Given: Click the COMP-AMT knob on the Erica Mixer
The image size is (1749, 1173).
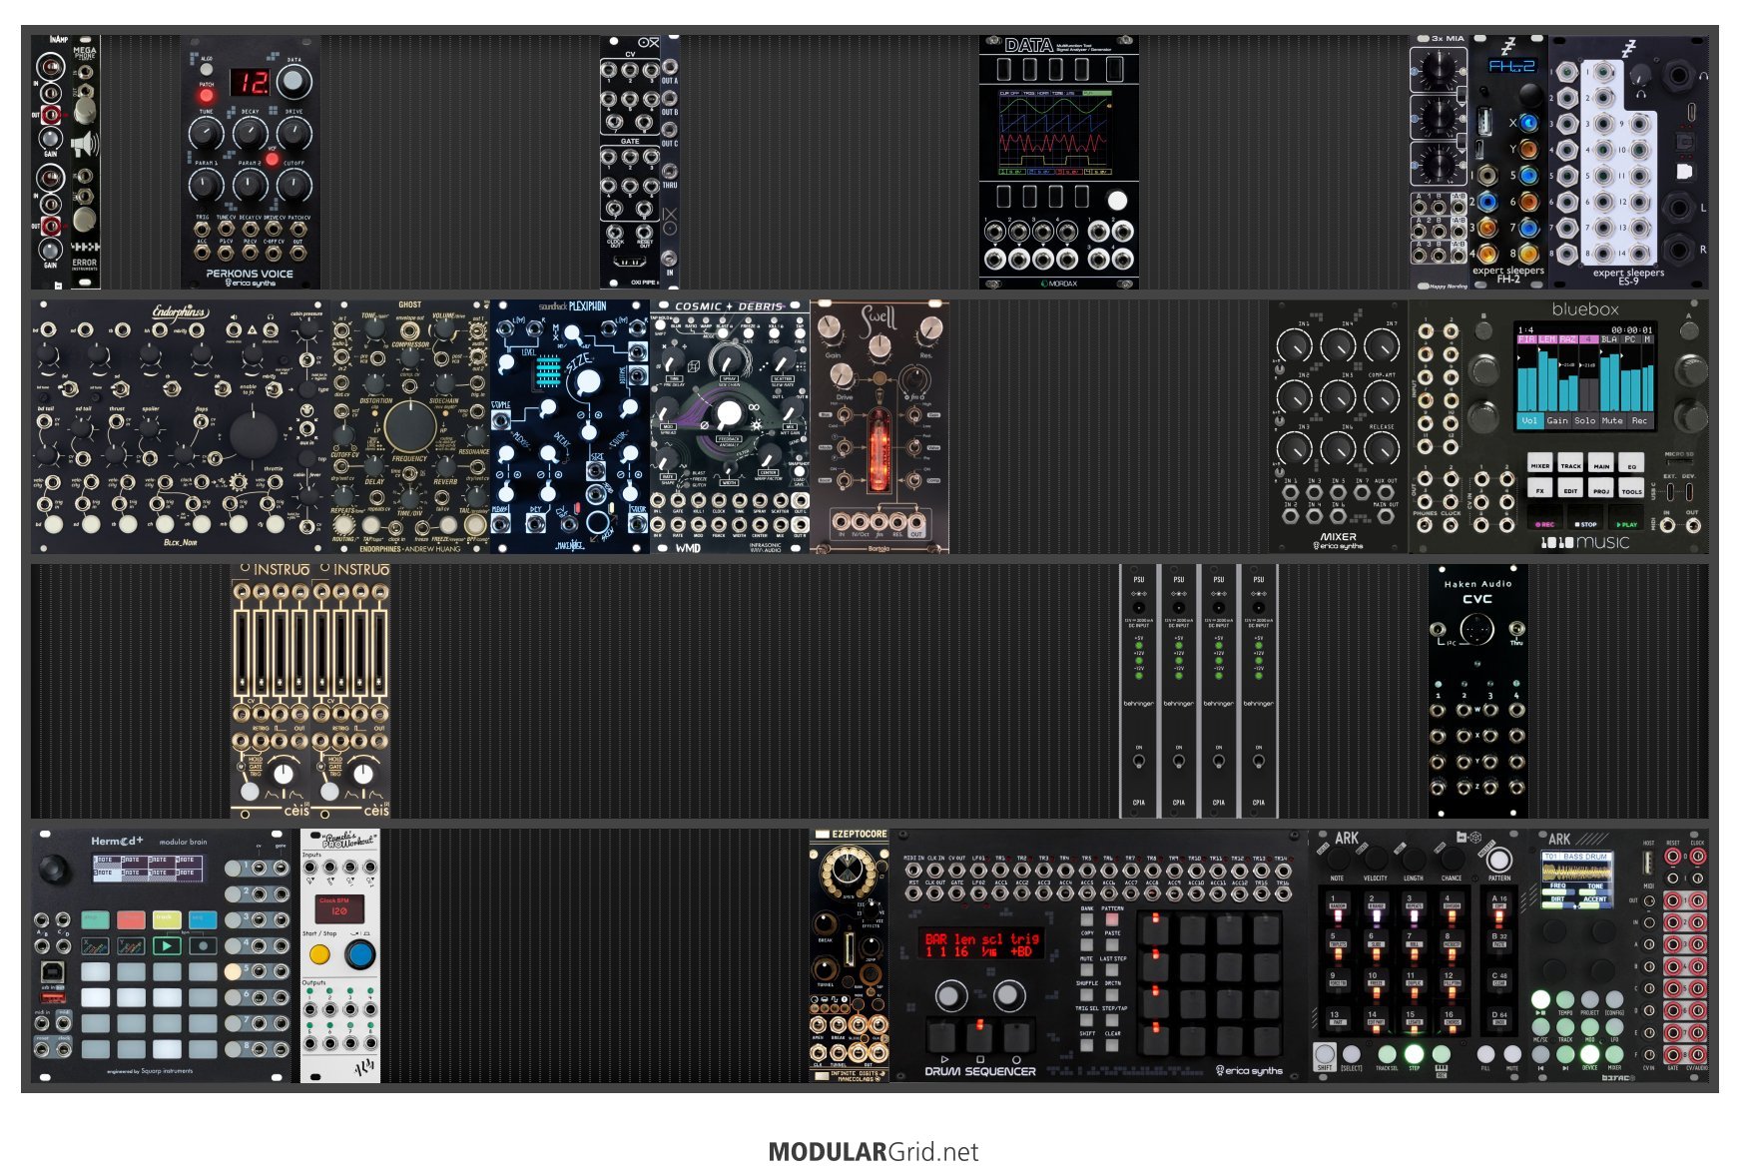Looking at the screenshot, I should coord(1382,397).
